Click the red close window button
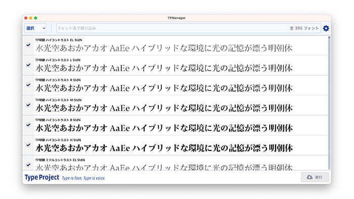The height and width of the screenshot is (199, 354). pyautogui.click(x=26, y=18)
